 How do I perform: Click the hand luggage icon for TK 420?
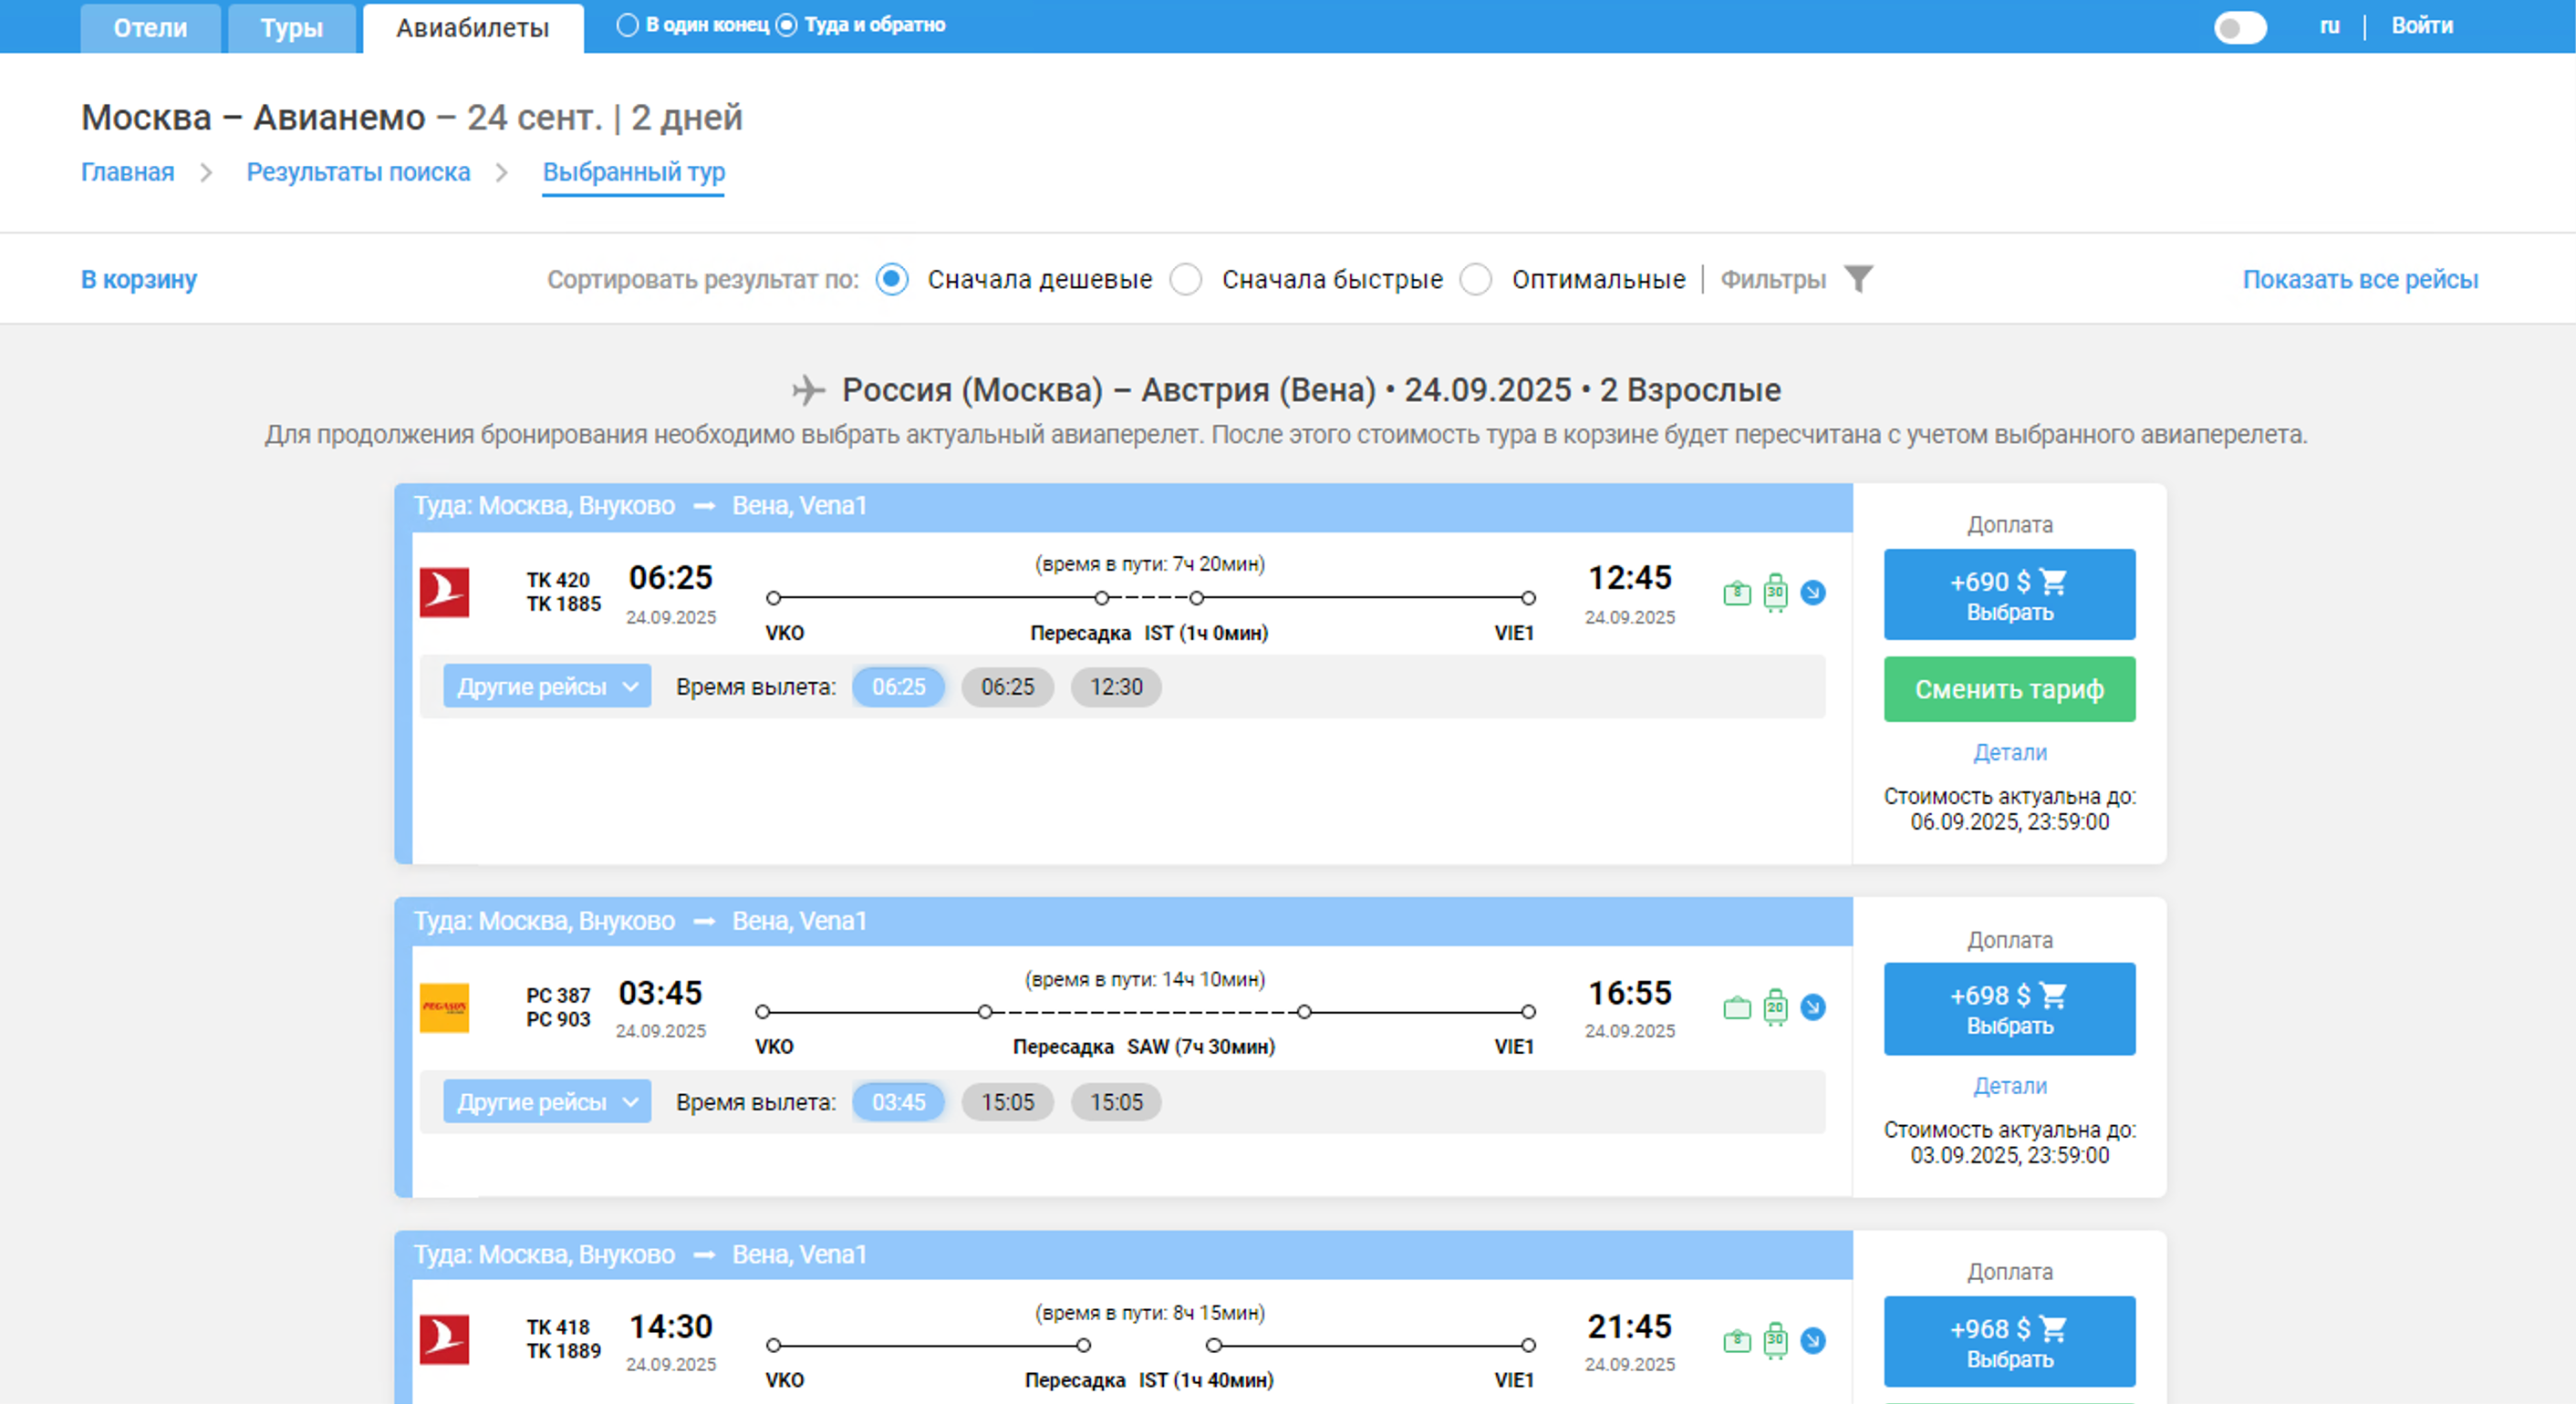[x=1737, y=594]
